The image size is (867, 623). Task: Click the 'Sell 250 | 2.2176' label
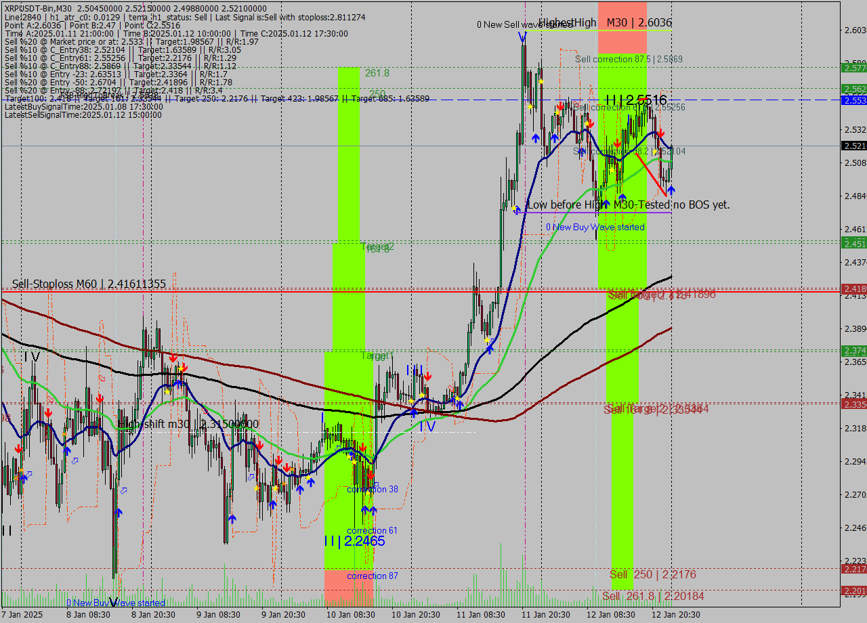click(x=653, y=575)
